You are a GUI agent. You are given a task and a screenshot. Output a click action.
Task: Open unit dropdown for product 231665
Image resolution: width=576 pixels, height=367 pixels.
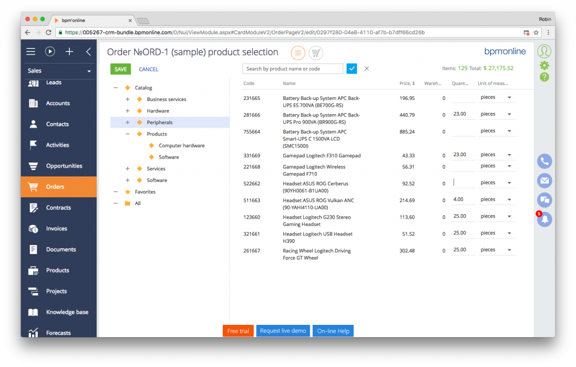click(509, 98)
